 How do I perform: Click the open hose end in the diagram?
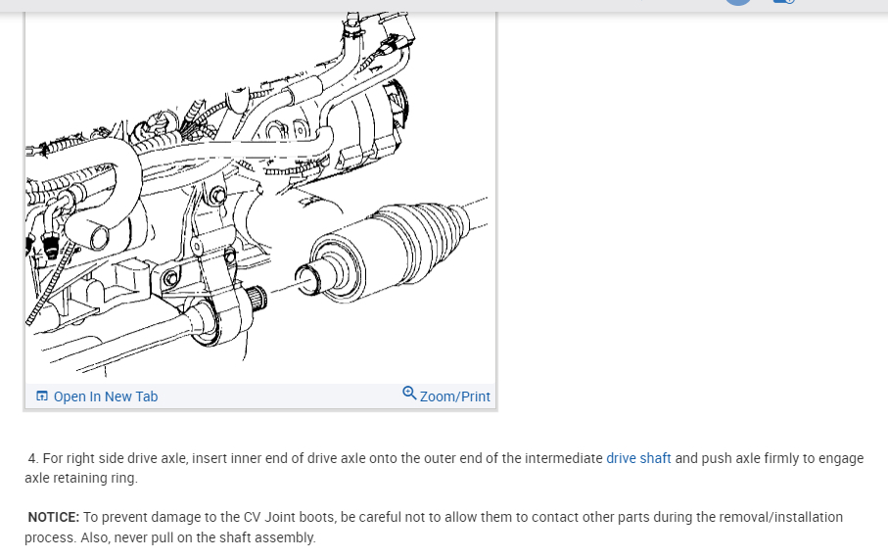(x=99, y=237)
